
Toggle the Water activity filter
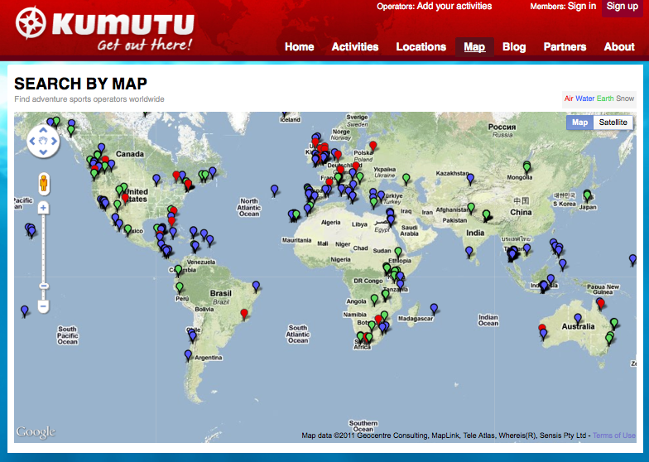click(x=584, y=99)
